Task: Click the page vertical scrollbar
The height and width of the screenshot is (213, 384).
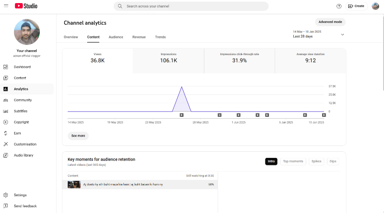Action: point(383,52)
